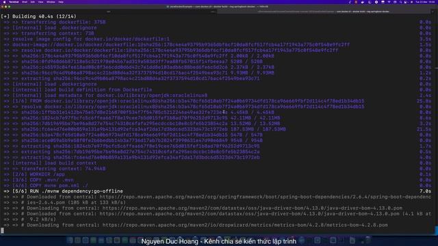Image resolution: width=438 pixels, height=246 pixels.
Task: Click the terminal cursor block at prompt
Action: pyautogui.click(x=2, y=230)
